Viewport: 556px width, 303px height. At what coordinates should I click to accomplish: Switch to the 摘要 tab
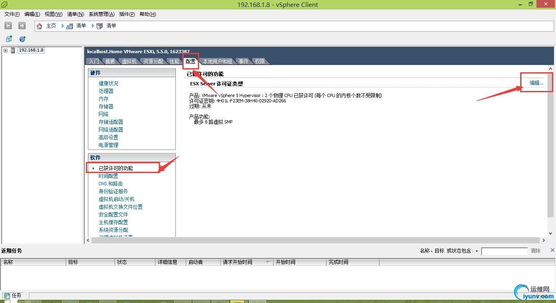tap(110, 61)
